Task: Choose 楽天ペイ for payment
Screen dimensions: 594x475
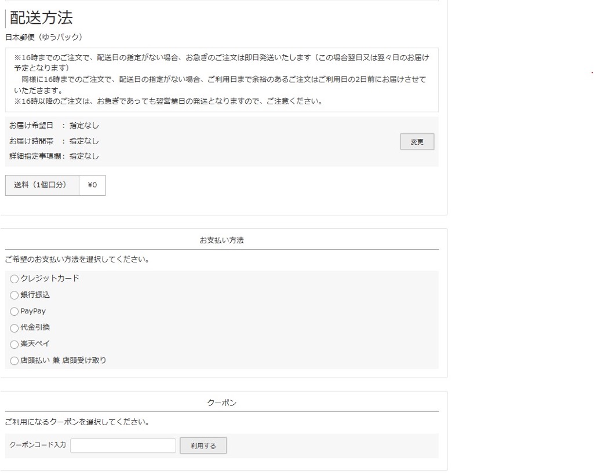Action: [x=14, y=344]
